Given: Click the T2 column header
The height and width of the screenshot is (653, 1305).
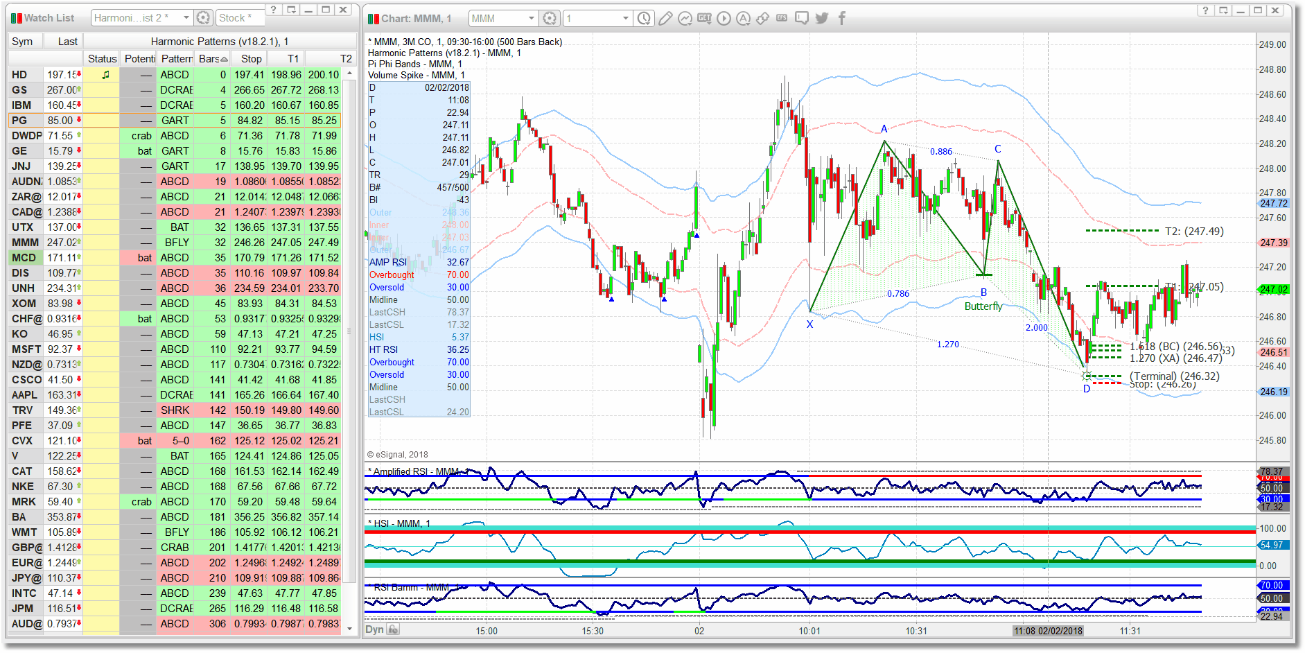Looking at the screenshot, I should point(331,59).
